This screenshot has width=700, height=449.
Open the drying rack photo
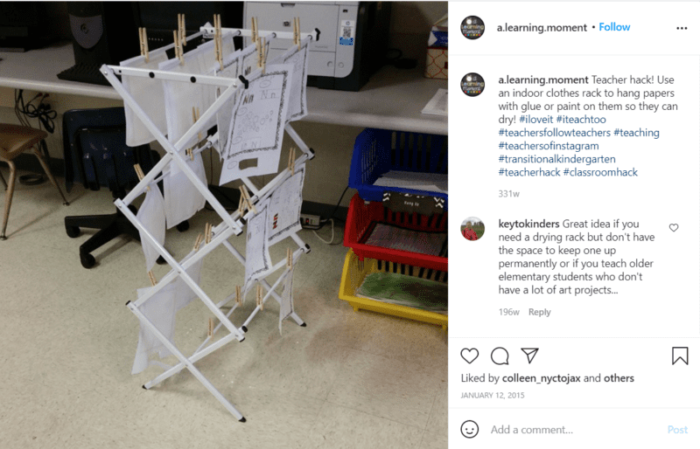(x=224, y=224)
